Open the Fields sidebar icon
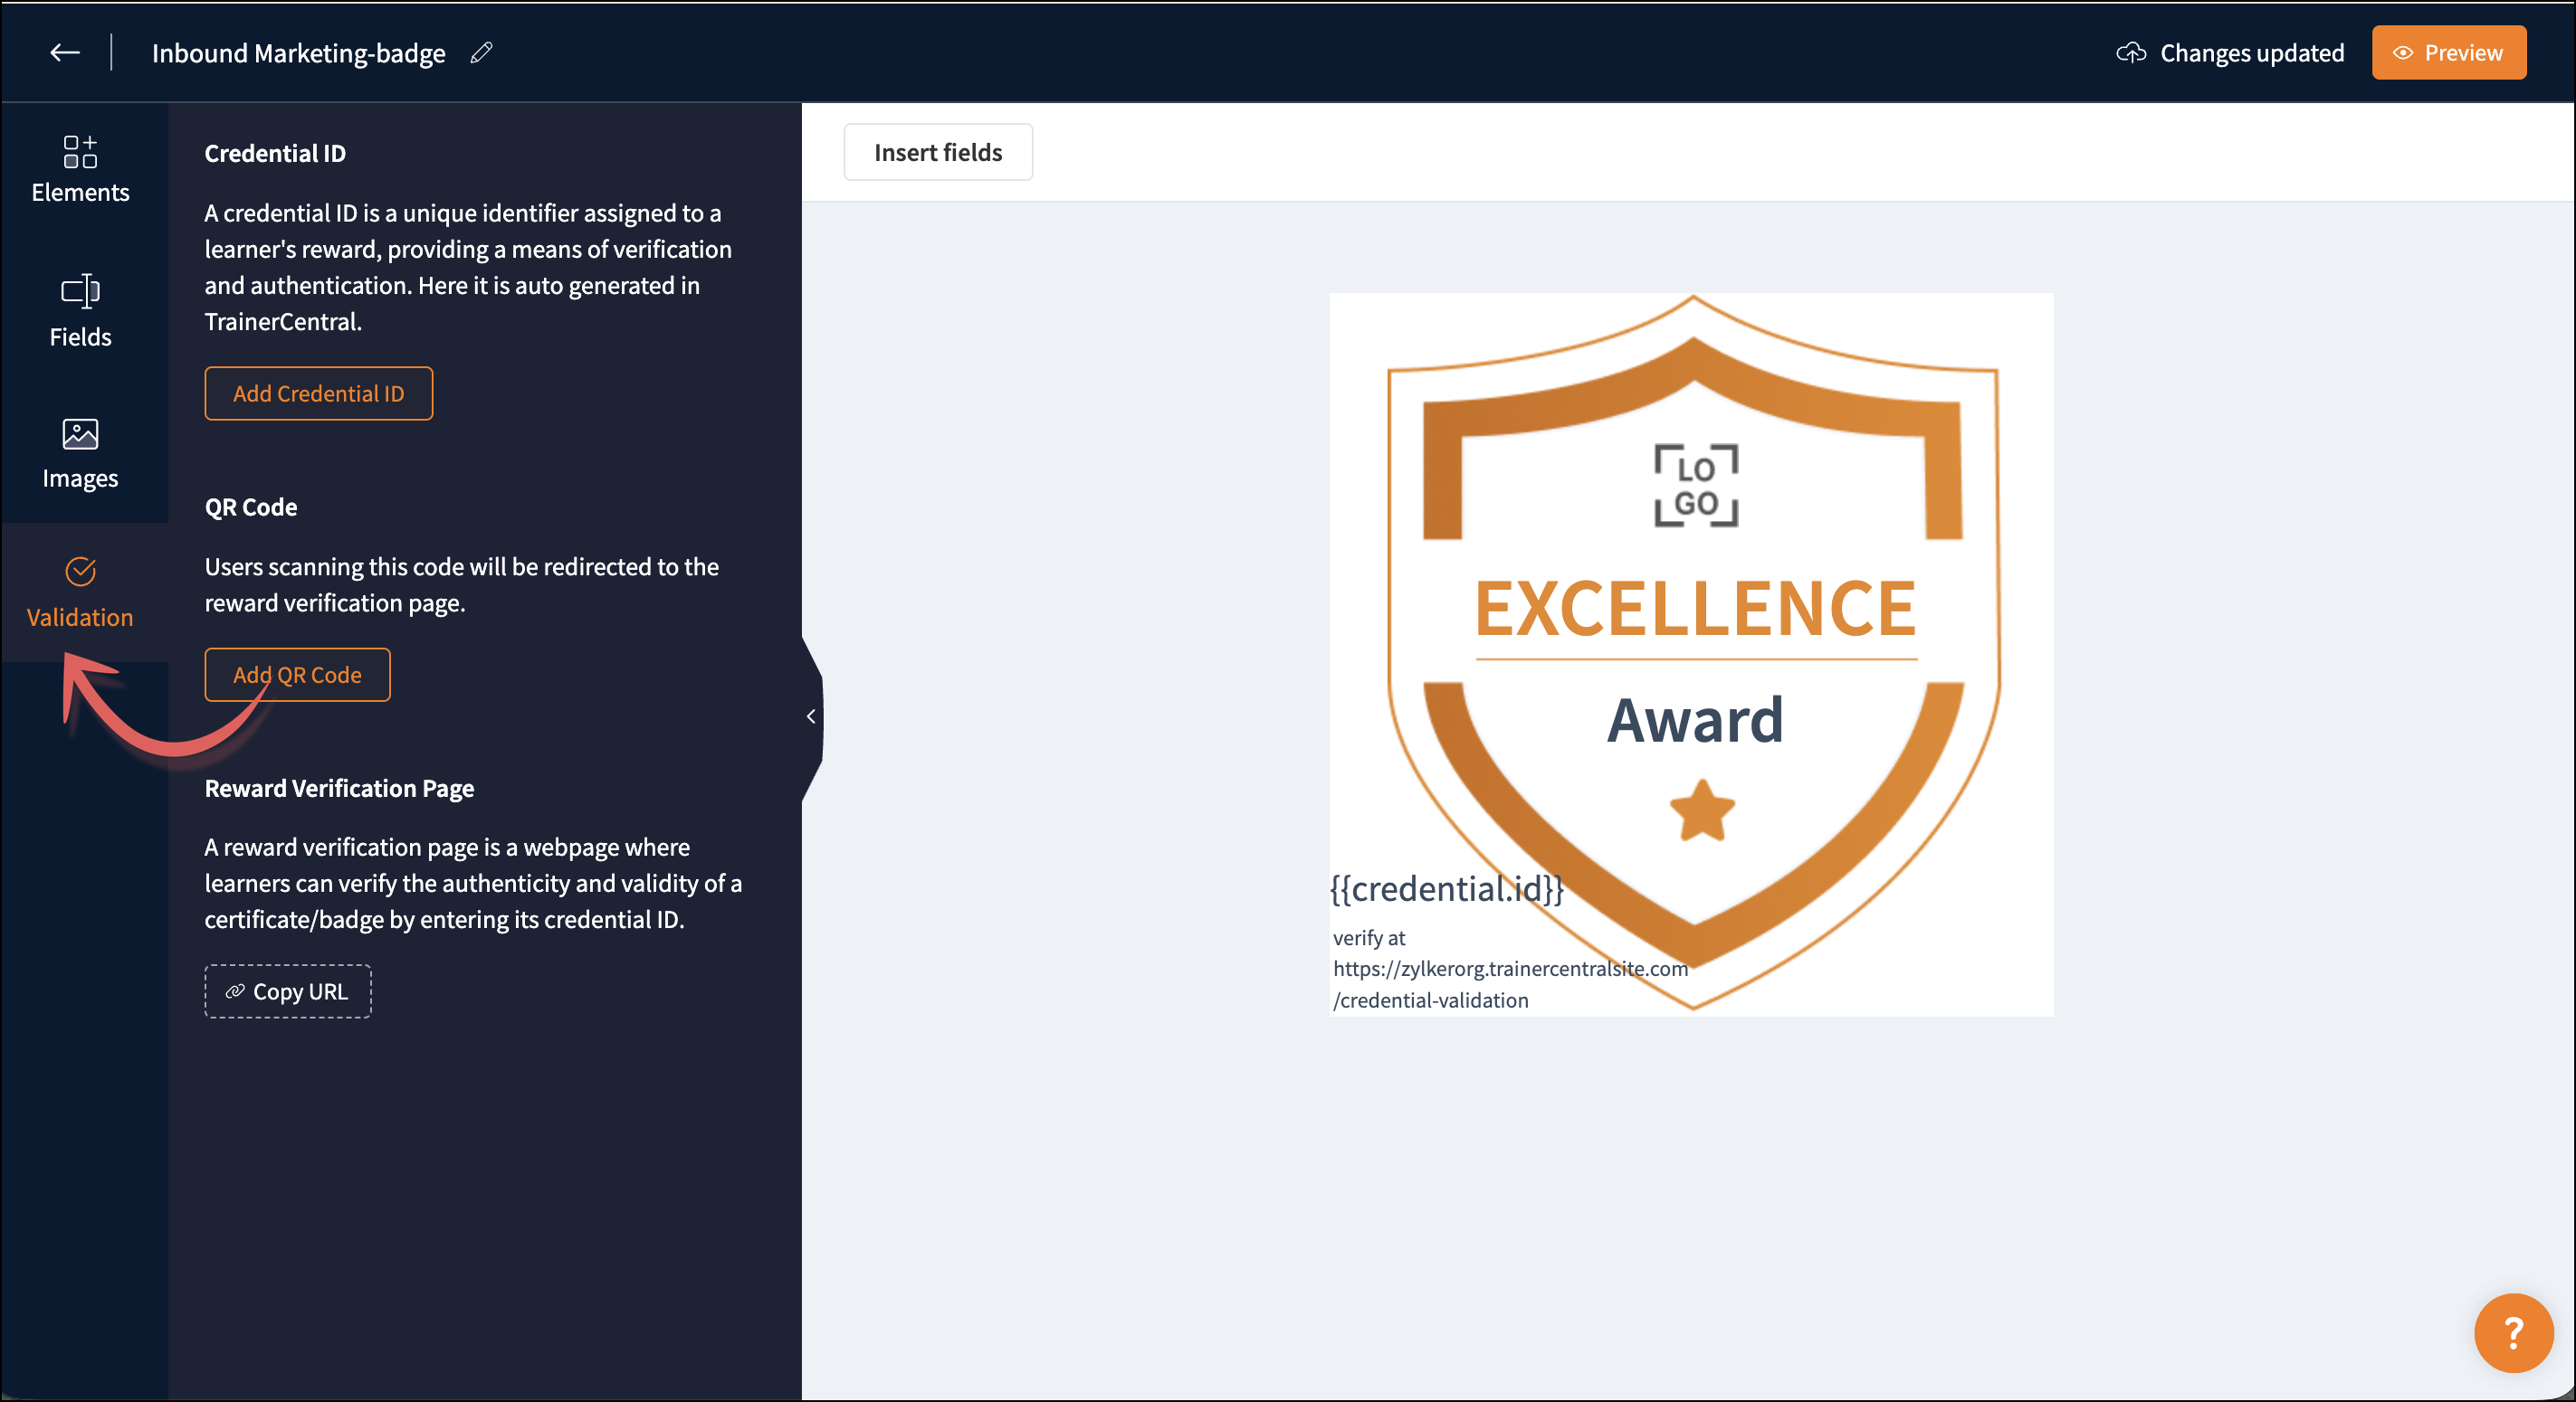Screen dimensions: 2576x1402 click(x=80, y=292)
